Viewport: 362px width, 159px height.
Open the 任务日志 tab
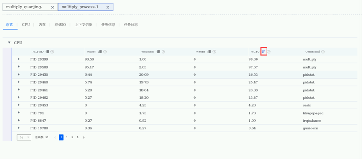pos(131,25)
